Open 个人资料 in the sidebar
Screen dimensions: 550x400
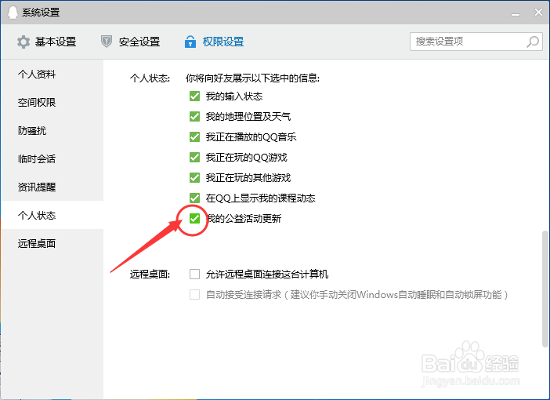coord(52,74)
